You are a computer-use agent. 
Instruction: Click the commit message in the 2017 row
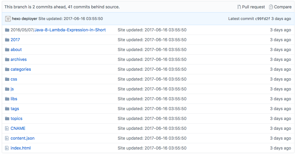point(152,40)
